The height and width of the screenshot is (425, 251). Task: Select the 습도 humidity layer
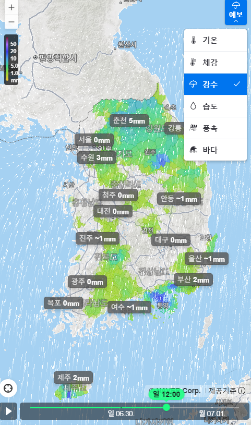coord(216,106)
